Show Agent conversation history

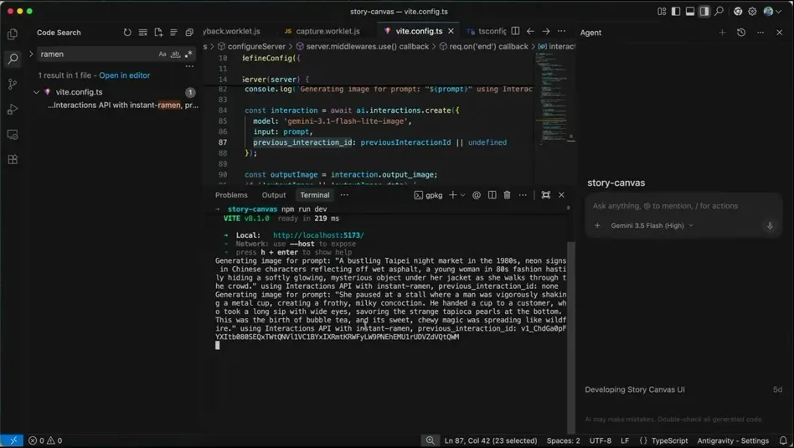pyautogui.click(x=741, y=33)
